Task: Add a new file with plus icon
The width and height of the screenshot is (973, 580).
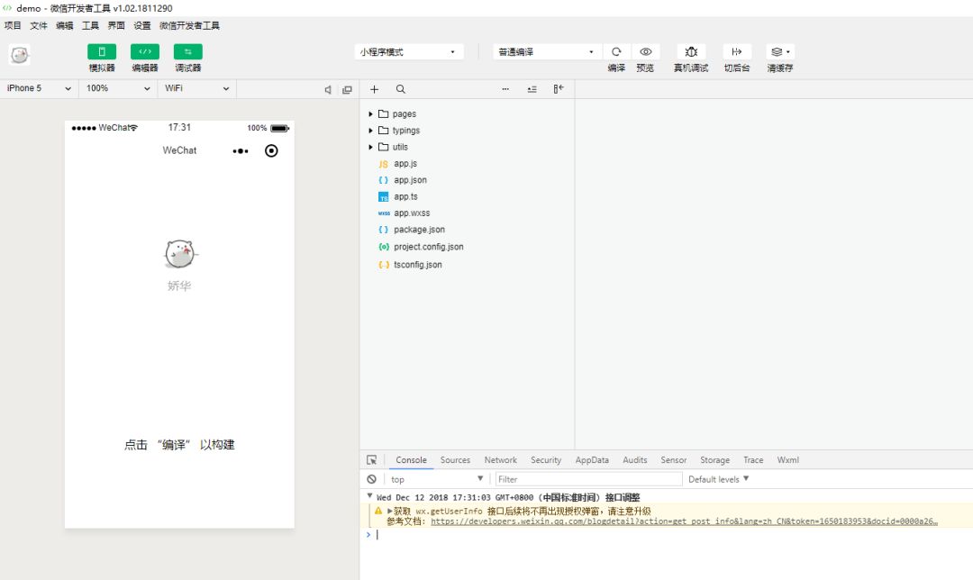Action: (374, 89)
